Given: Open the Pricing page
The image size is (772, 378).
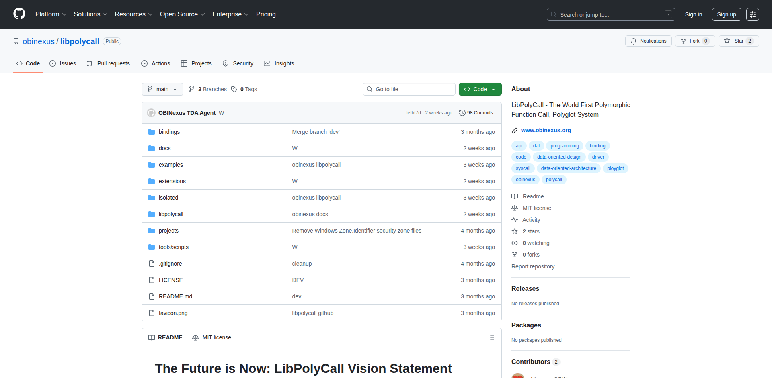Looking at the screenshot, I should 266,14.
